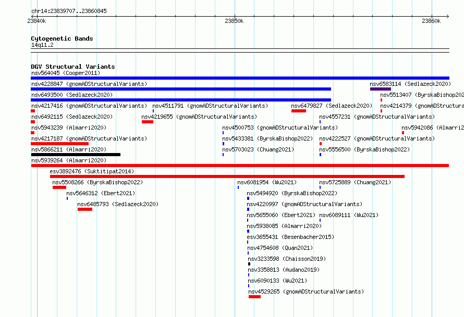
Task: Click nsv6485793 (Sedlazeck2020) label
Action: point(118,204)
